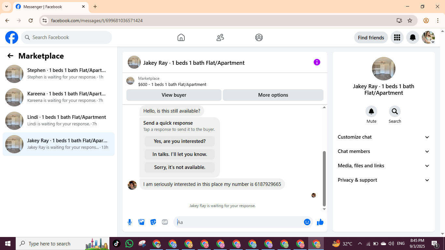The image size is (445, 250).
Task: Open the Facebook menu grid icon
Action: click(x=397, y=37)
